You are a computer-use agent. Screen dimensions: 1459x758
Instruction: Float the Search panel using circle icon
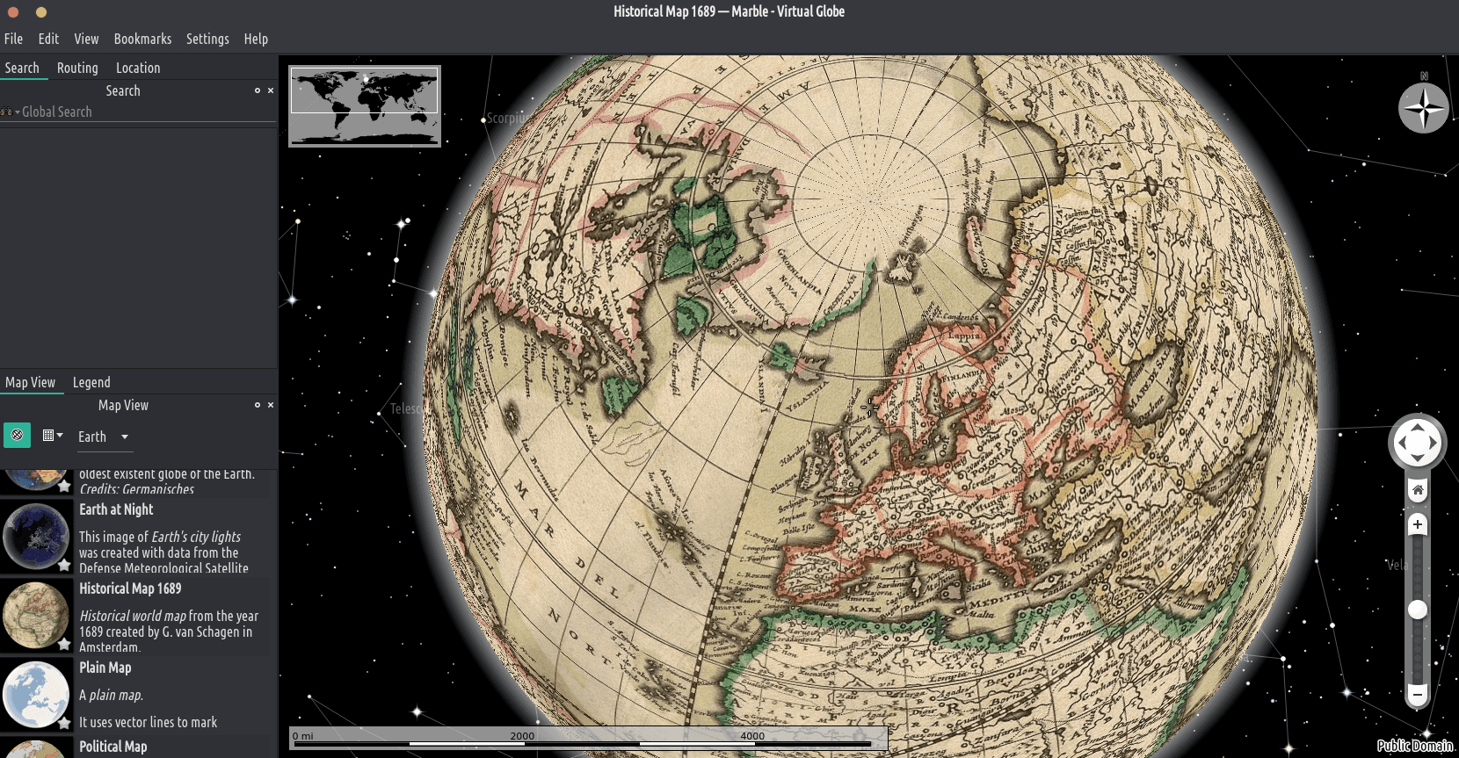tap(257, 90)
